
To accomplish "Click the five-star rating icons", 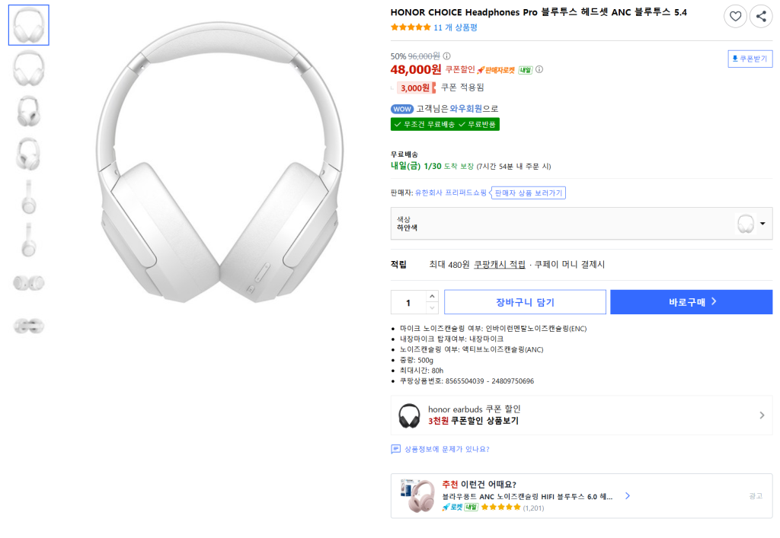I will (410, 27).
